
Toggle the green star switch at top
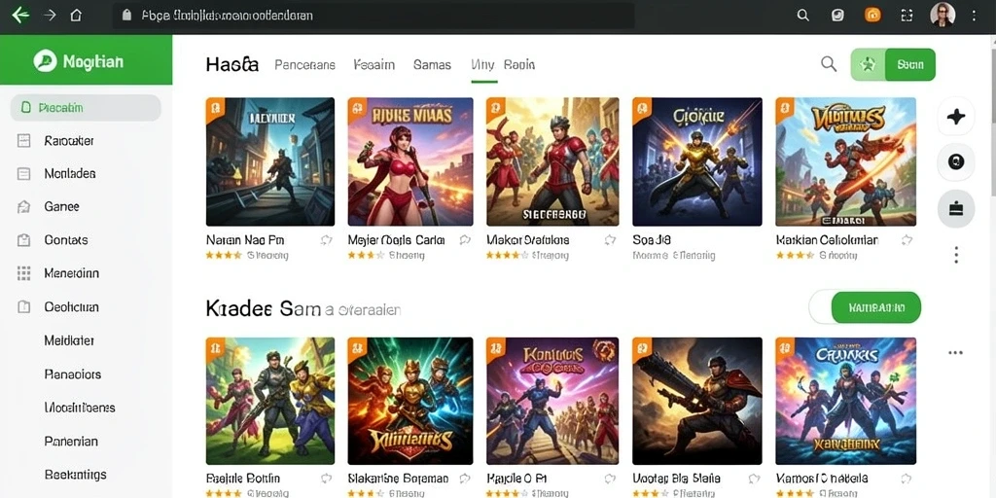pos(893,64)
